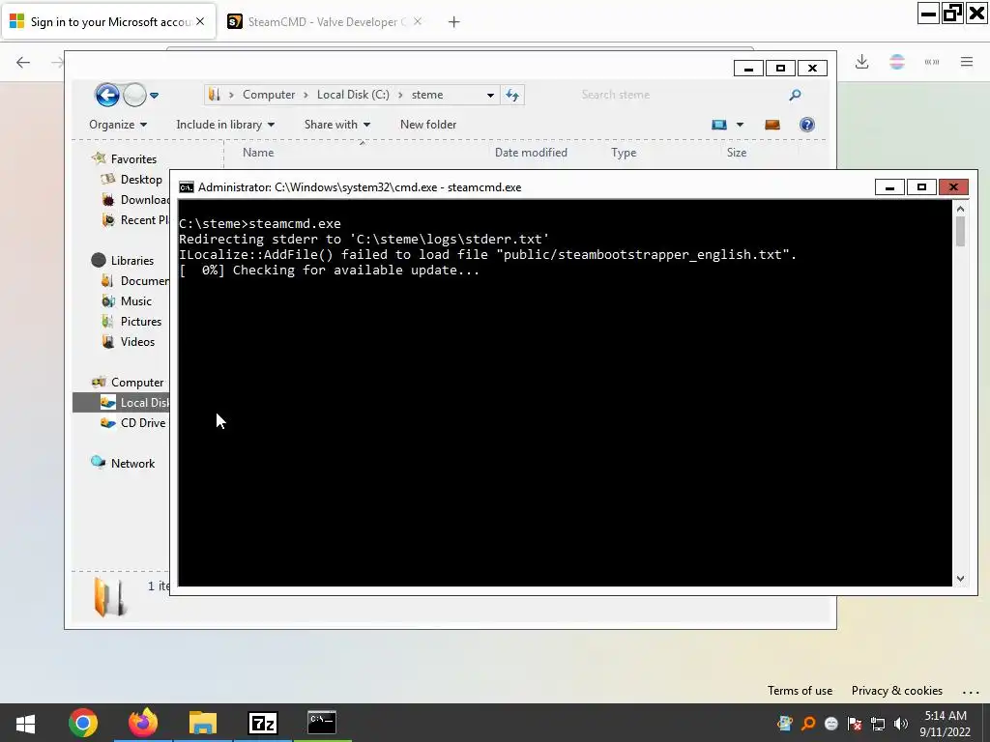990x742 pixels.
Task: Open a new browser tab
Action: [453, 22]
